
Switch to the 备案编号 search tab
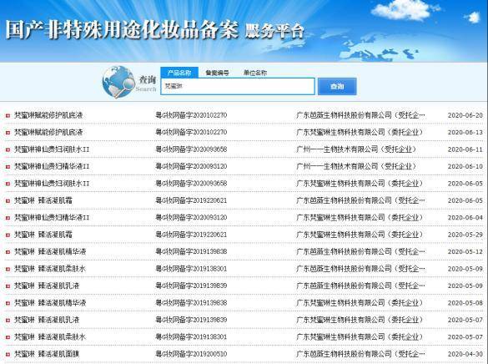coord(217,73)
